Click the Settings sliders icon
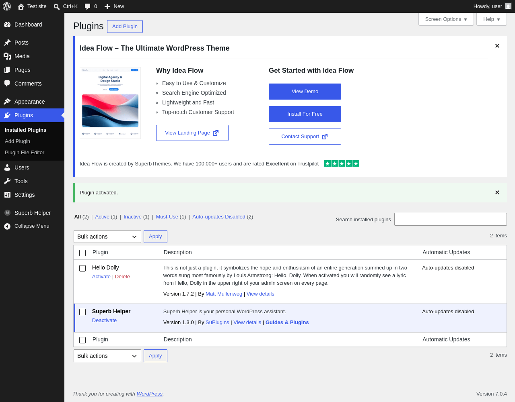The width and height of the screenshot is (515, 402). [7, 195]
